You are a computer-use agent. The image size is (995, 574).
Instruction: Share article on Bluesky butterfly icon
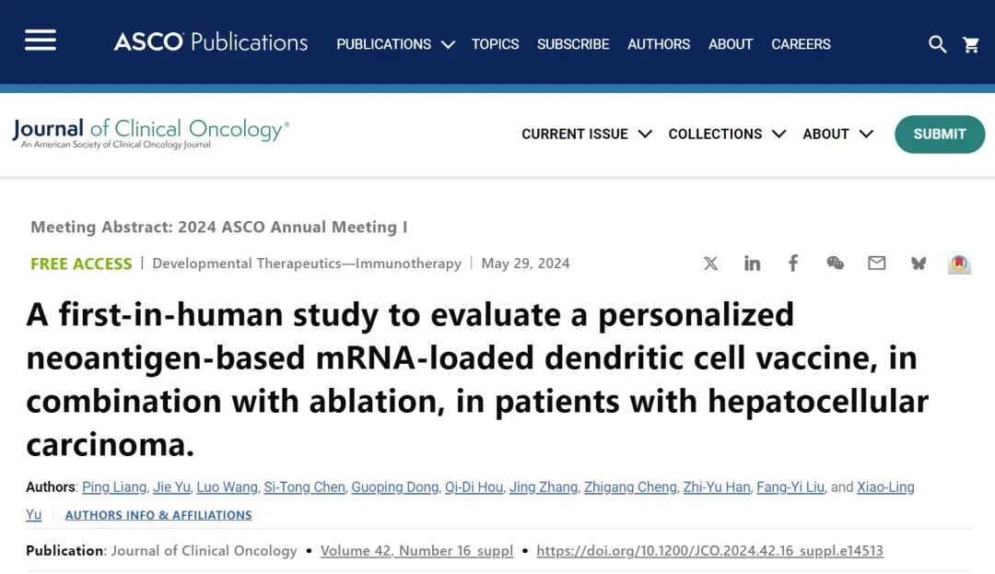919,264
